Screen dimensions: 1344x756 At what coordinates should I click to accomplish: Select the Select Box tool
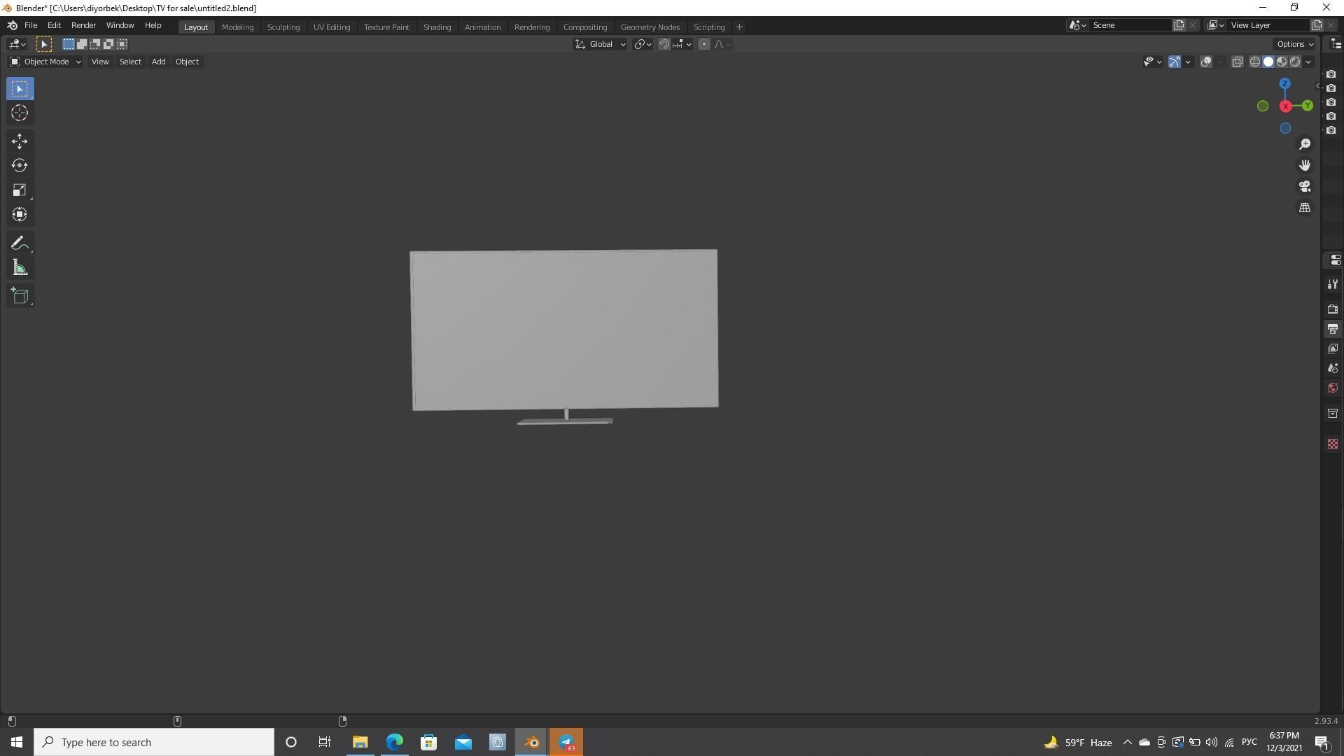(x=20, y=89)
